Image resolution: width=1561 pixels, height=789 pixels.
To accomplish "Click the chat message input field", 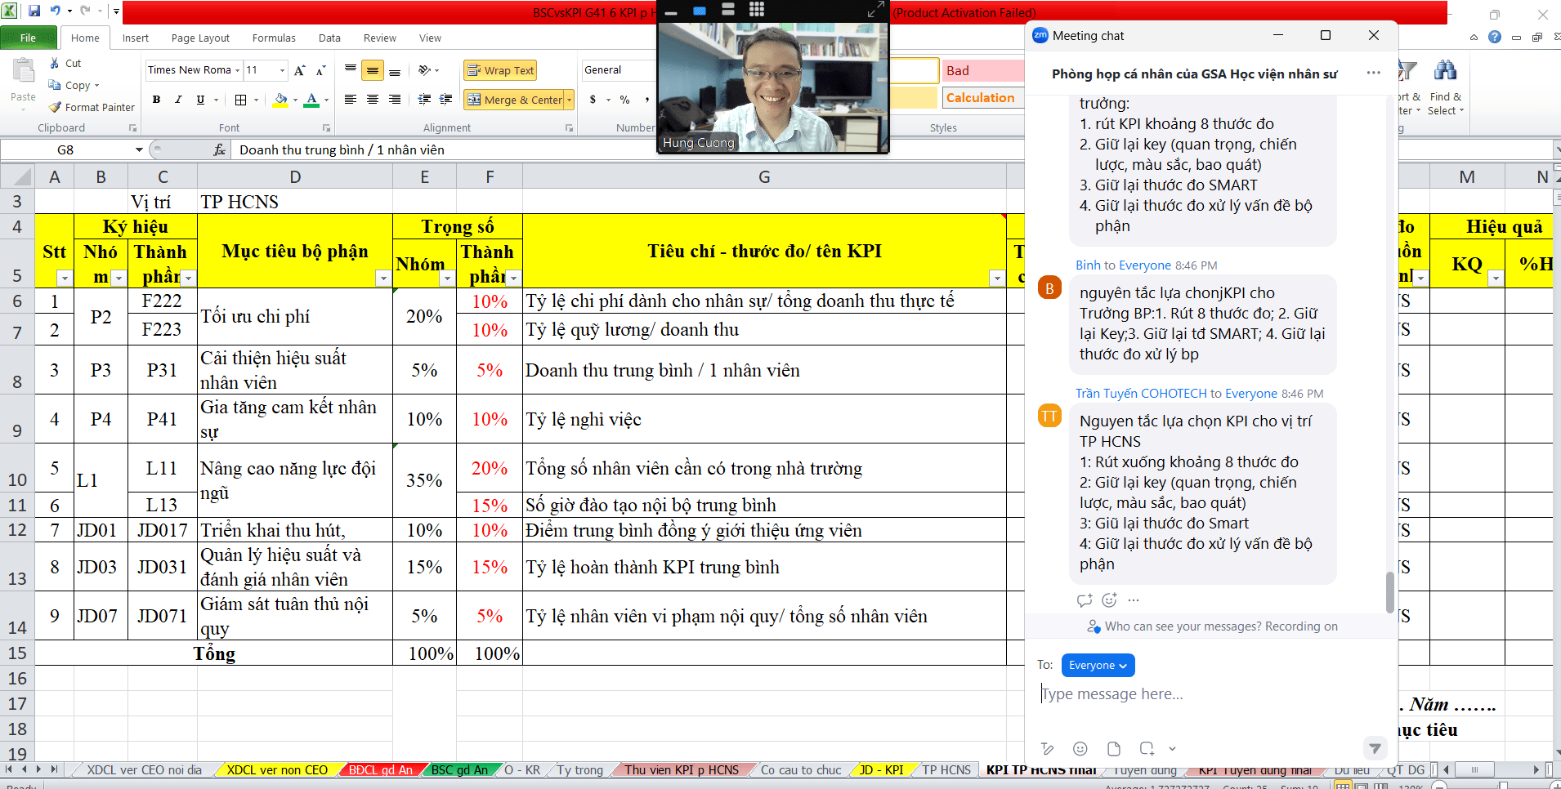I will pyautogui.click(x=1210, y=694).
